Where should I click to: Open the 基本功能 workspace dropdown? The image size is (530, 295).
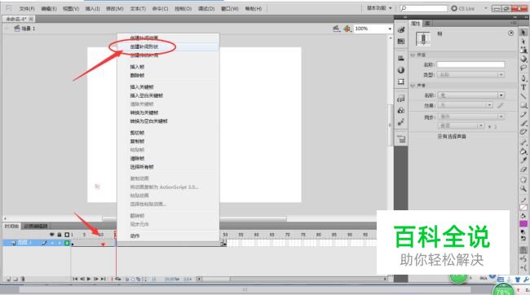(379, 8)
